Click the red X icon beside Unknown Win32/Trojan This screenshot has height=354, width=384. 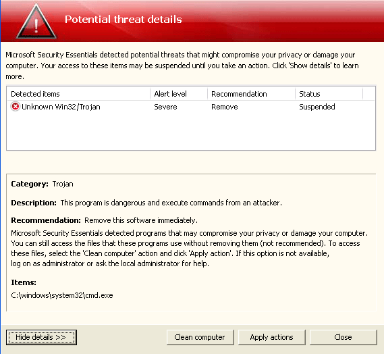pos(15,107)
